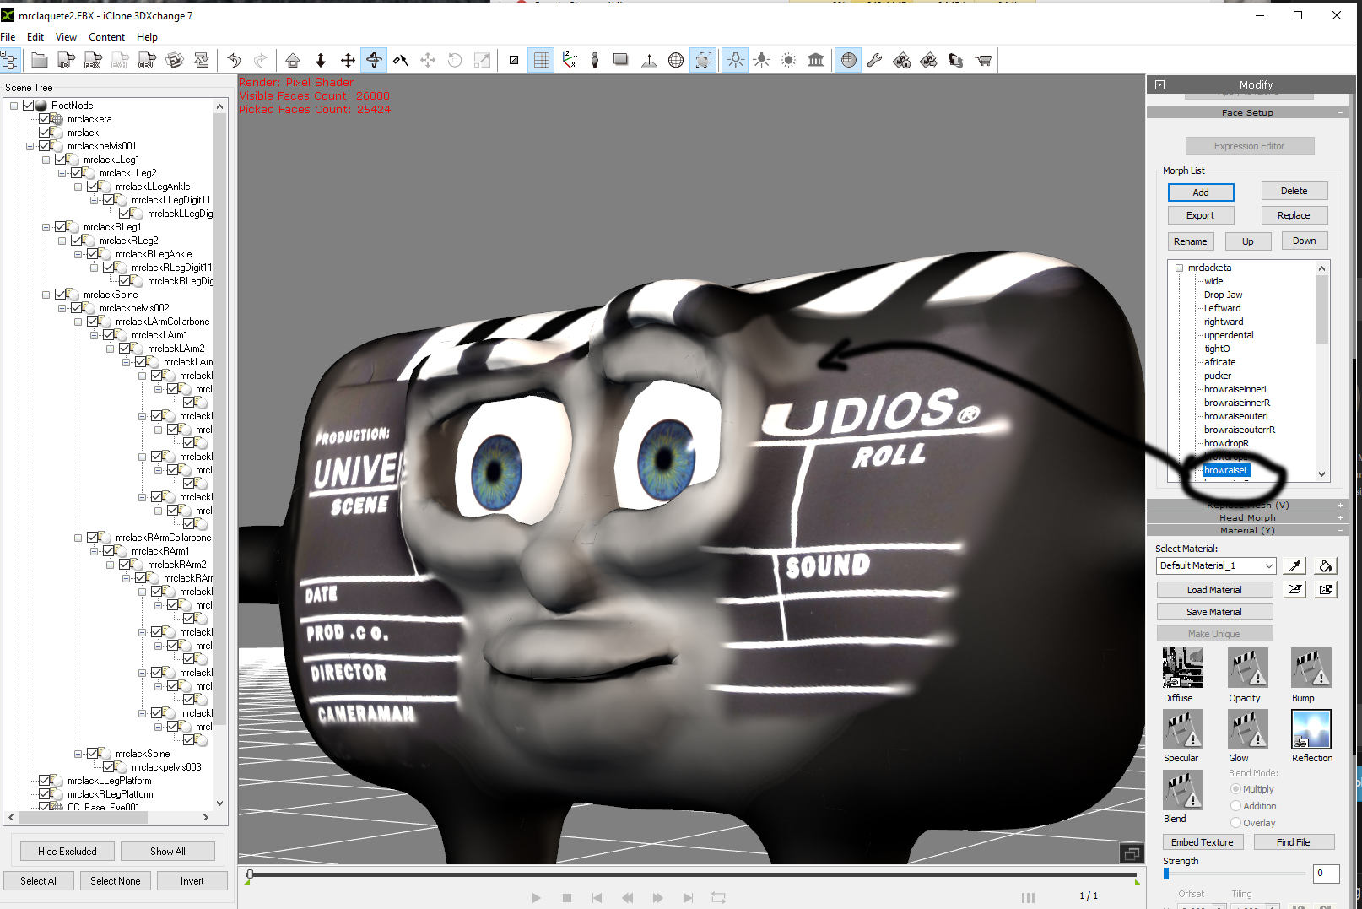This screenshot has width=1362, height=909.
Task: Click the Strength value input field
Action: (x=1327, y=874)
